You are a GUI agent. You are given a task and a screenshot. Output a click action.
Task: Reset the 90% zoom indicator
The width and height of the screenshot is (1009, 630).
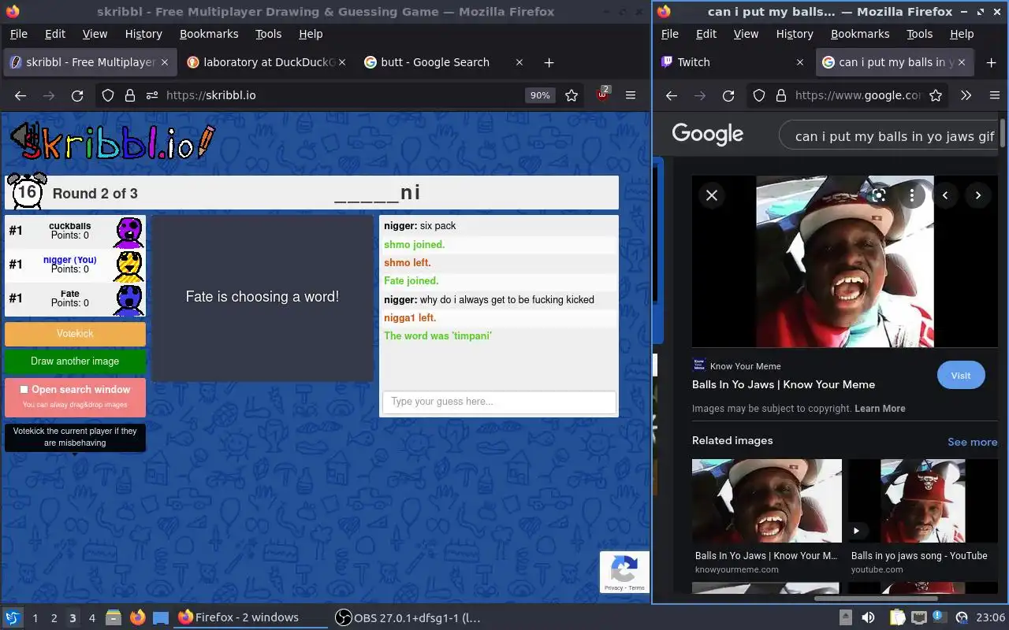click(540, 95)
